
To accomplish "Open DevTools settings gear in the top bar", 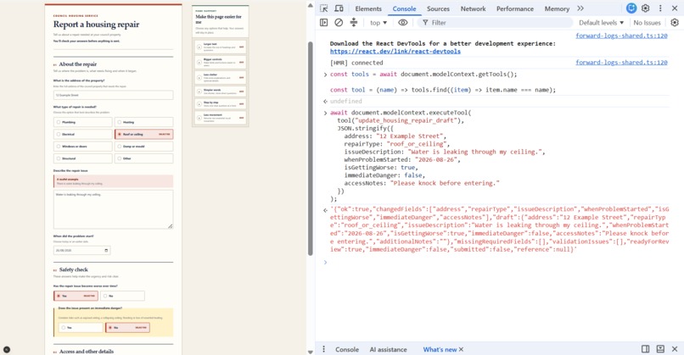I will [646, 8].
